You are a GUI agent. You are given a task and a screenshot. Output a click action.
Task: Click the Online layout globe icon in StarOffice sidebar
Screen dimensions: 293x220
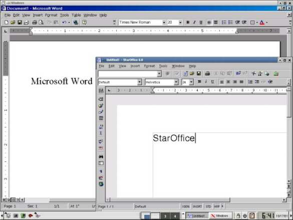[x=101, y=184]
